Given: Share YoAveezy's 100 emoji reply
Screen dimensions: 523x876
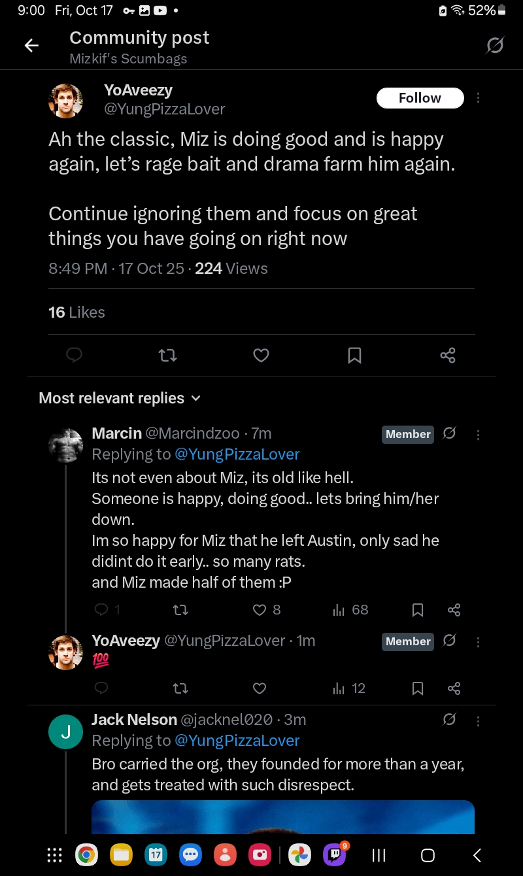Looking at the screenshot, I should (454, 688).
